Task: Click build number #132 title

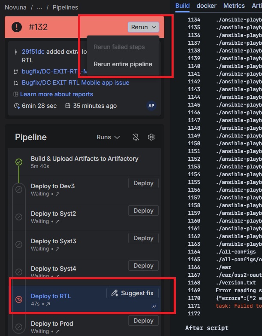Action: tap(38, 27)
